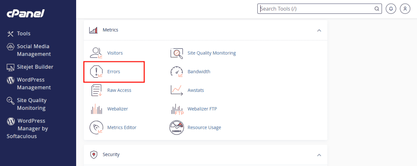417x166 pixels.
Task: Open the Resource Usage link
Action: 204,127
